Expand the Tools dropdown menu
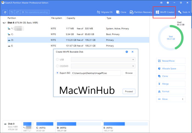 (184, 12)
